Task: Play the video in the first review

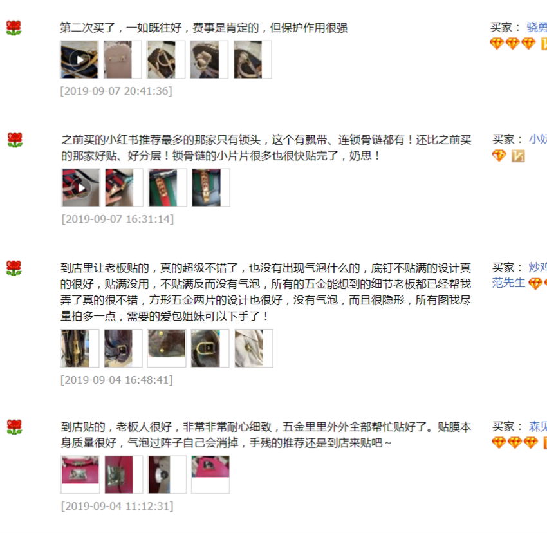Action: [x=80, y=59]
